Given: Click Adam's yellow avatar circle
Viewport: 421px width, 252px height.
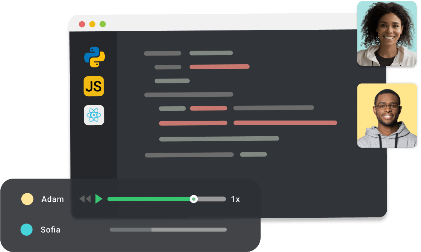Looking at the screenshot, I should click(27, 199).
